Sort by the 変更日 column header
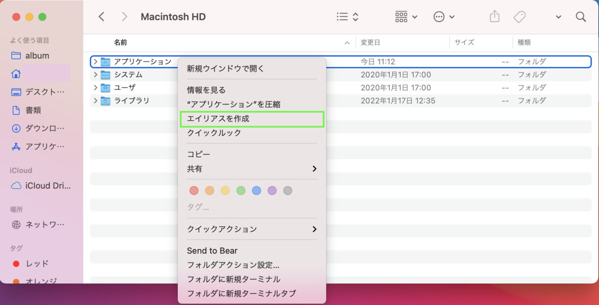Screen dimensions: 599x305 click(370, 43)
